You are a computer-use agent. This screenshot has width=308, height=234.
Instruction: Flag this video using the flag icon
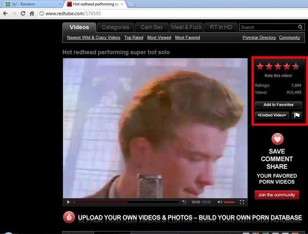(x=297, y=115)
